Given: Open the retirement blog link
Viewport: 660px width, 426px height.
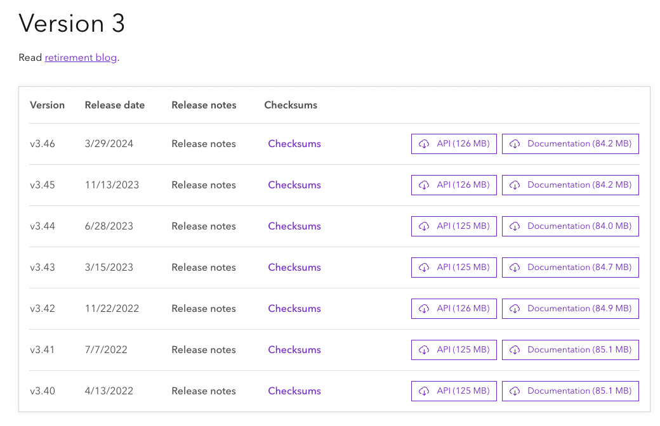Looking at the screenshot, I should pos(81,58).
